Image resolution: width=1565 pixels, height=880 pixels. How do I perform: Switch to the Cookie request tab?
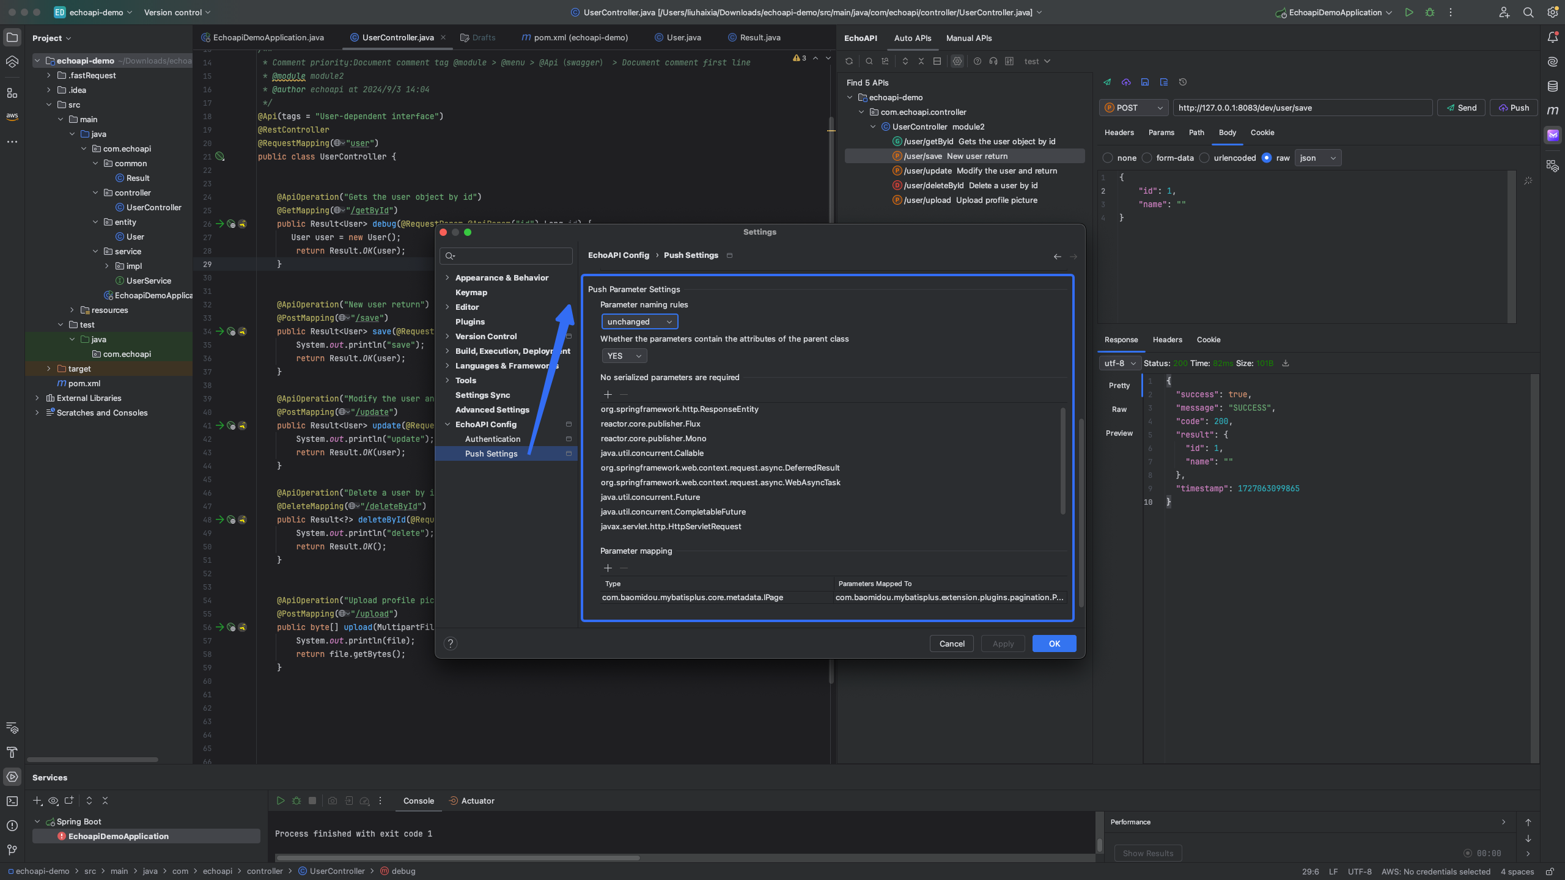click(1262, 133)
